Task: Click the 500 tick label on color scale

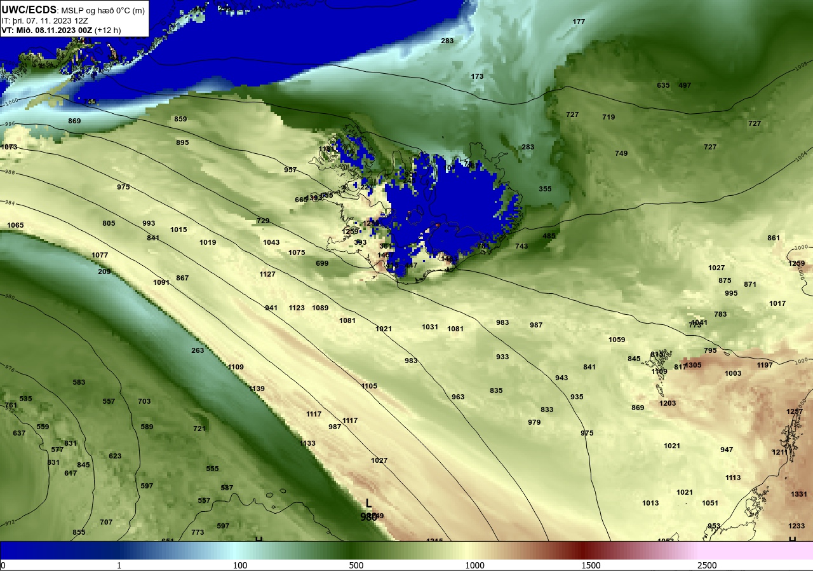Action: point(356,565)
